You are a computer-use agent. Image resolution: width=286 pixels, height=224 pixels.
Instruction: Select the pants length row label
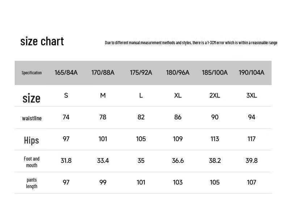coord(31,183)
